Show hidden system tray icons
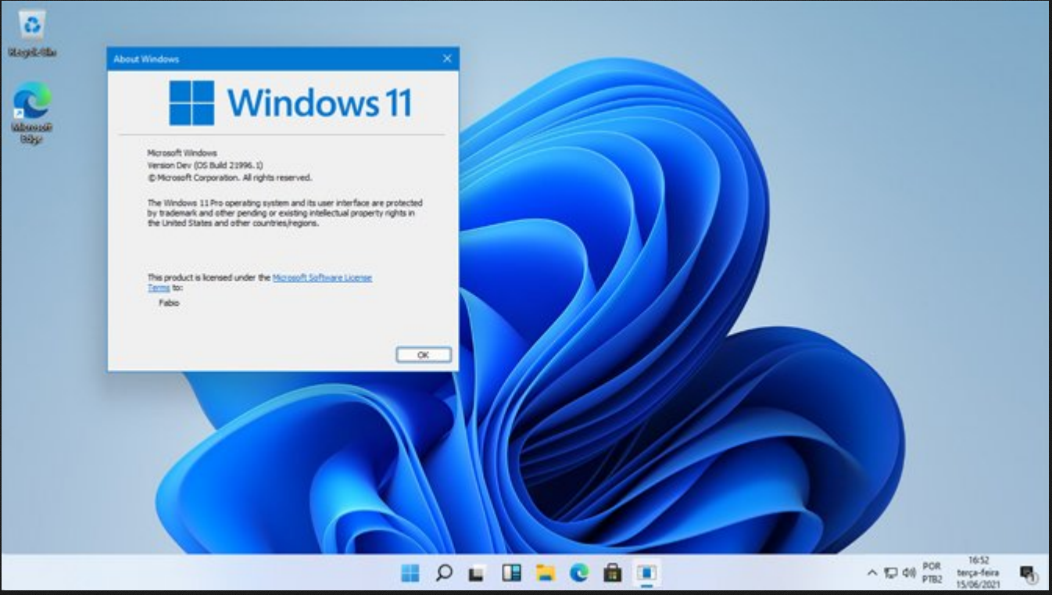The width and height of the screenshot is (1052, 595). [x=872, y=574]
